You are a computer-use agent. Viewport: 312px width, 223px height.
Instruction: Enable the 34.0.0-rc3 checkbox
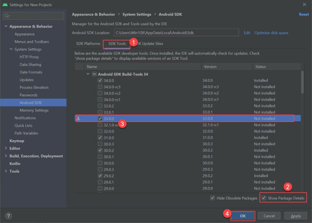[100, 87]
